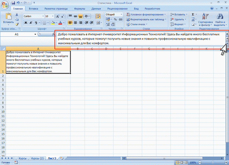Viewport: 229px width, 165px height.
Task: Click the Insert worksheet tab icon
Action: 62,158
